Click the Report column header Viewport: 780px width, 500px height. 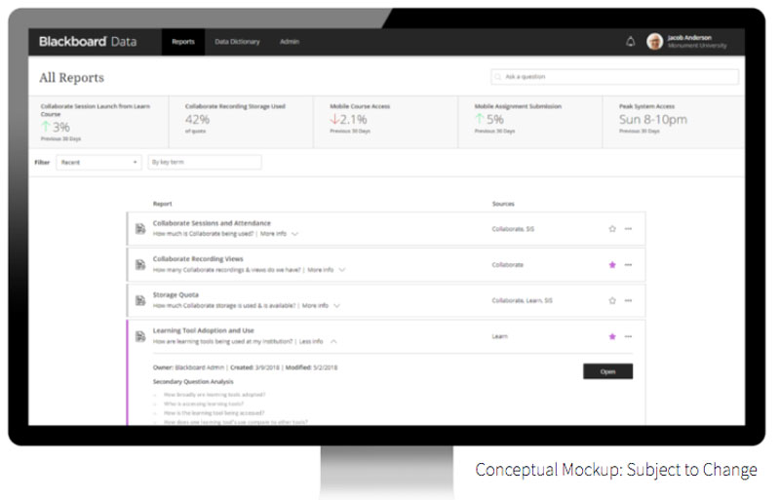(x=162, y=204)
